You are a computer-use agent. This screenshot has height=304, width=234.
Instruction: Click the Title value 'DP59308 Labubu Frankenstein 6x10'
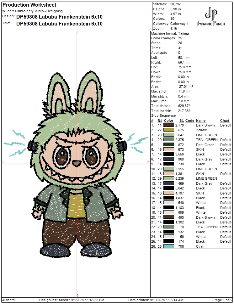[x=59, y=24]
